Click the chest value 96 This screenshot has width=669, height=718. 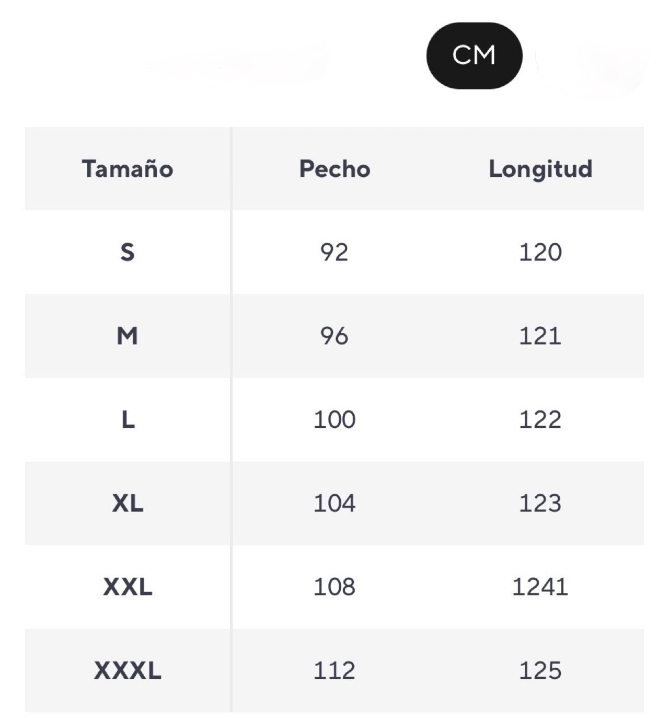click(x=334, y=336)
